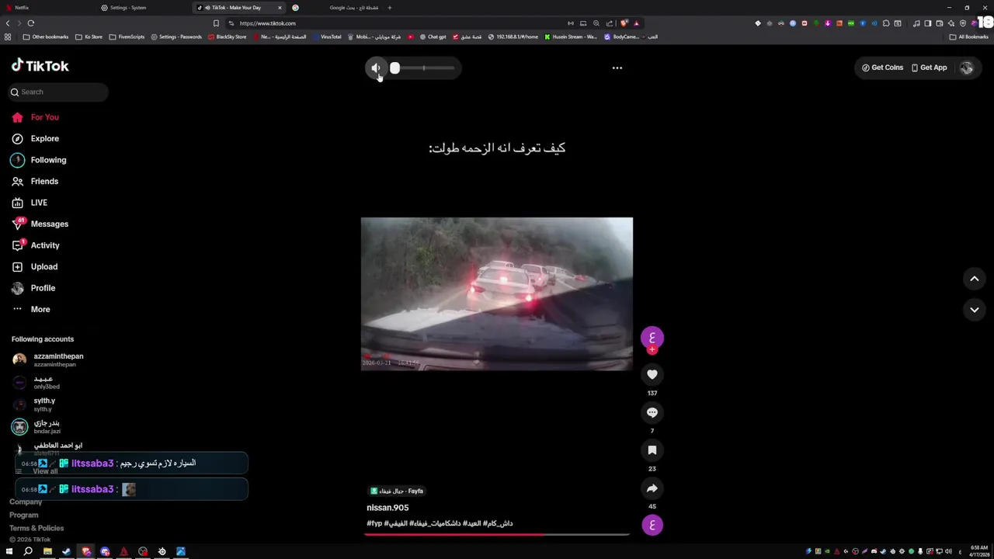Click the TikTok logo
The height and width of the screenshot is (559, 994).
(40, 66)
